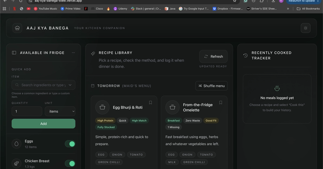Click the chef hat logo icon
Viewport: 323px width, 169px height.
pos(17,28)
